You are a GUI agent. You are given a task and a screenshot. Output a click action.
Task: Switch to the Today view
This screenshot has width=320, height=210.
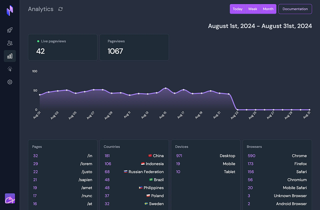[238, 9]
